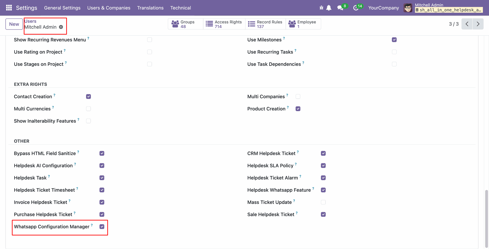Open Users & Companies menu

coord(109,8)
